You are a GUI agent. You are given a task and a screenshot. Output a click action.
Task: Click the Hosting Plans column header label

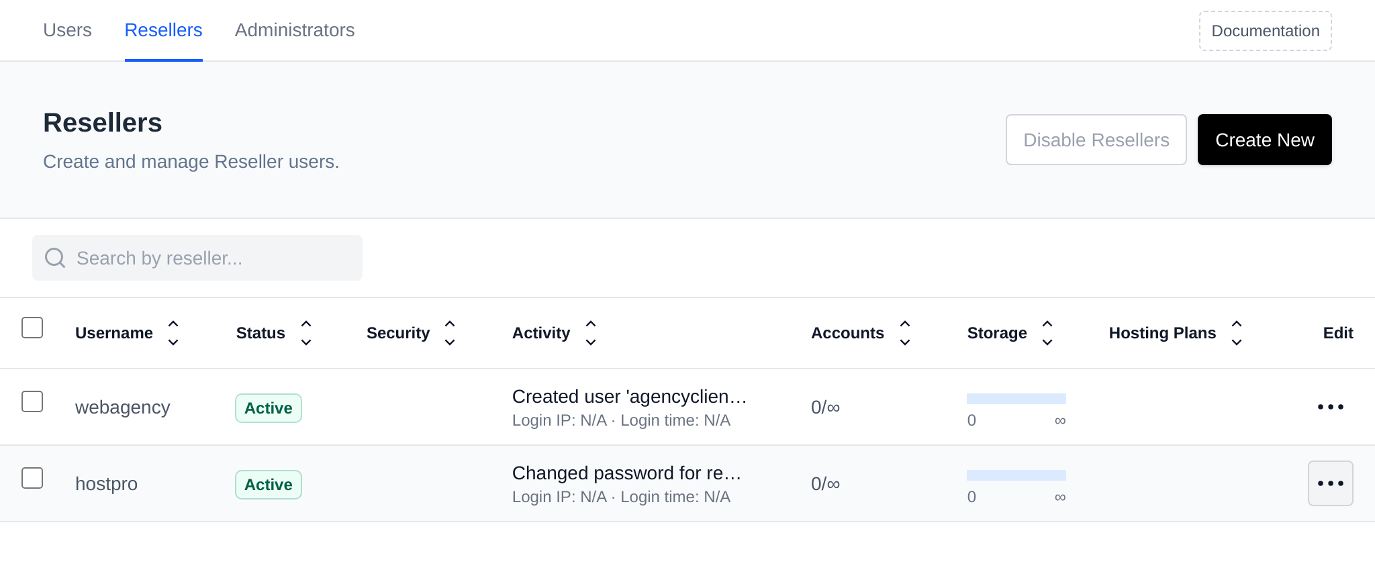click(1162, 333)
